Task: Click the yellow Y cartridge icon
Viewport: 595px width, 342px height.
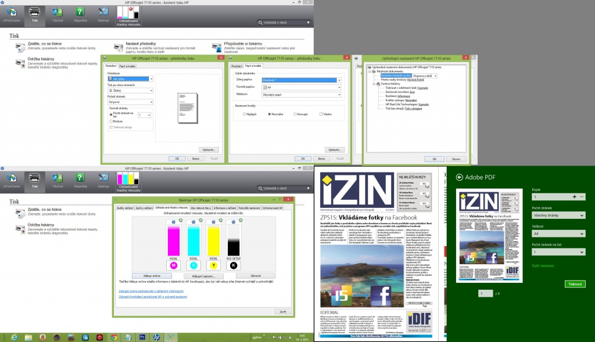Action: click(x=214, y=265)
